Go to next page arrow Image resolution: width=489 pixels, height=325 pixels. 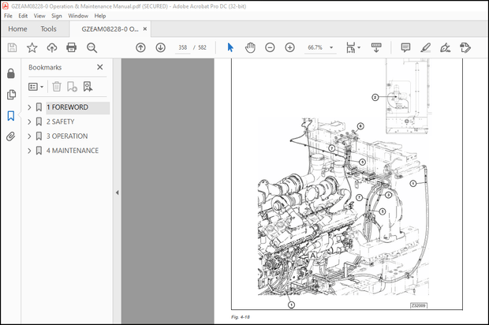tap(161, 47)
